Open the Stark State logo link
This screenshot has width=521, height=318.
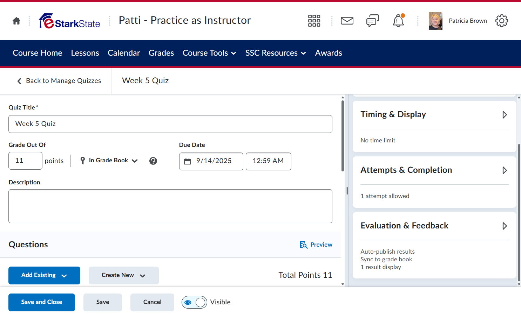pyautogui.click(x=69, y=21)
